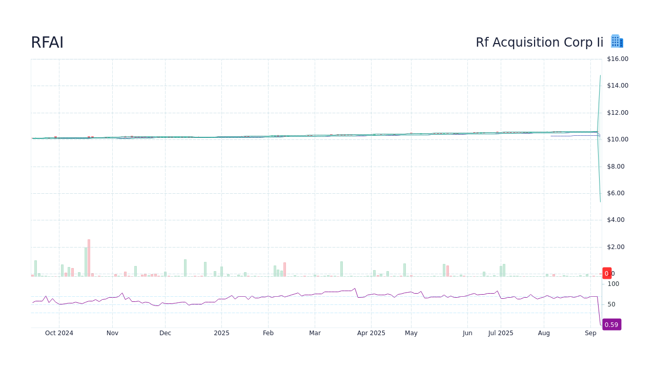
Task: Click the purple indicator badge showing 0.59
Action: pos(611,324)
